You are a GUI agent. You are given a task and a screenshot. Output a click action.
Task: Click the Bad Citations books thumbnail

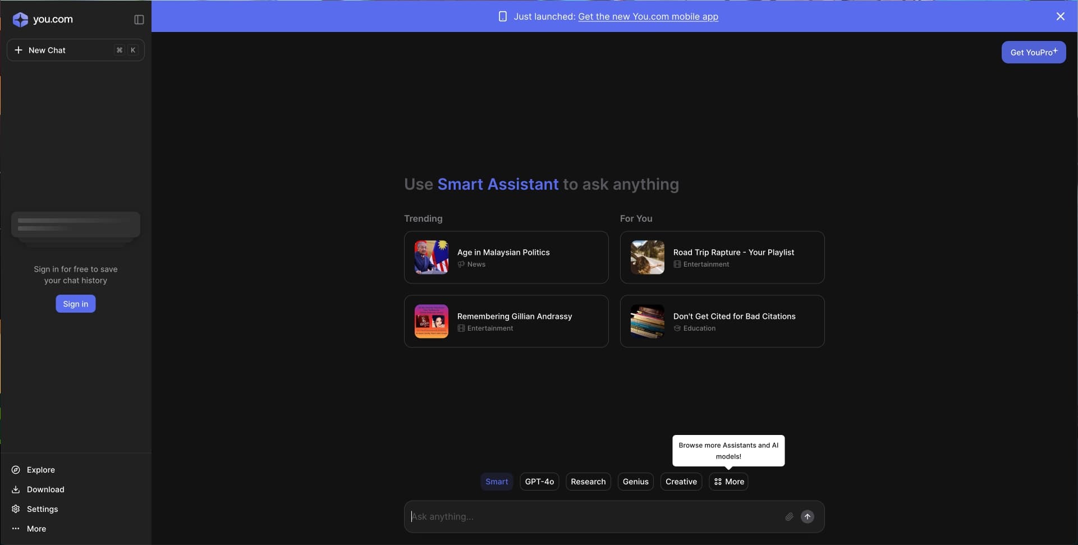point(647,321)
